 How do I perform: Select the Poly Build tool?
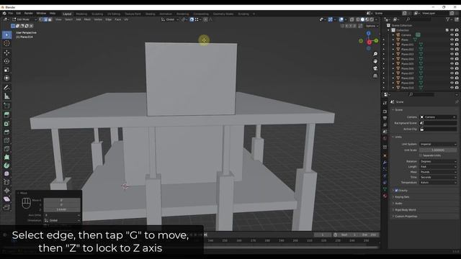click(x=6, y=157)
